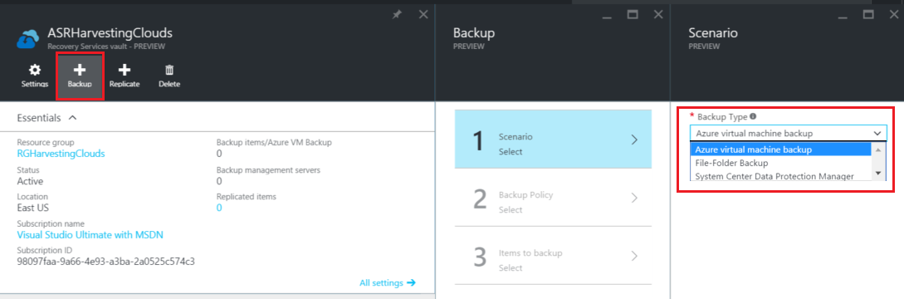The width and height of the screenshot is (904, 299).
Task: Click the East US location text
Action: tap(33, 207)
